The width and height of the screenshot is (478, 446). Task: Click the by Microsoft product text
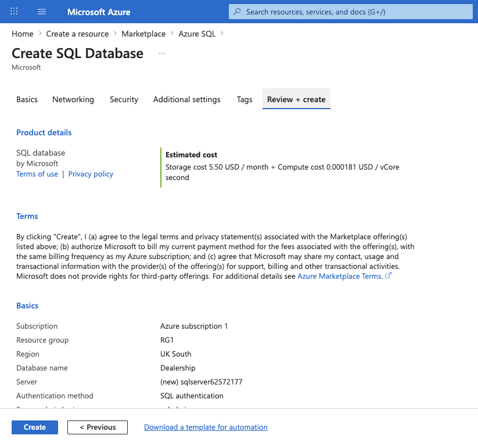tap(37, 164)
